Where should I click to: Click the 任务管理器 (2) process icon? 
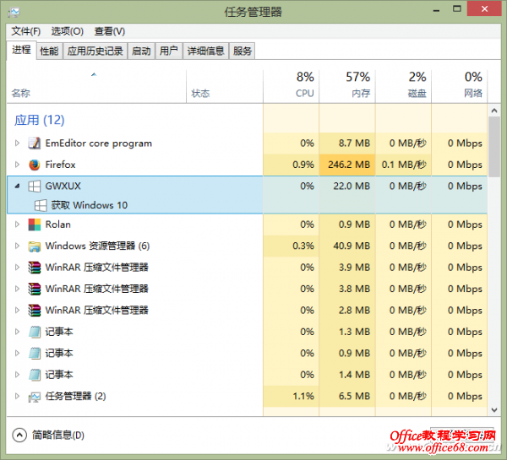point(35,397)
